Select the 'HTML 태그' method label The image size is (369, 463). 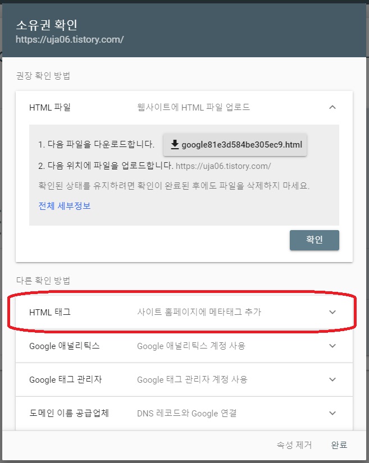tap(50, 312)
